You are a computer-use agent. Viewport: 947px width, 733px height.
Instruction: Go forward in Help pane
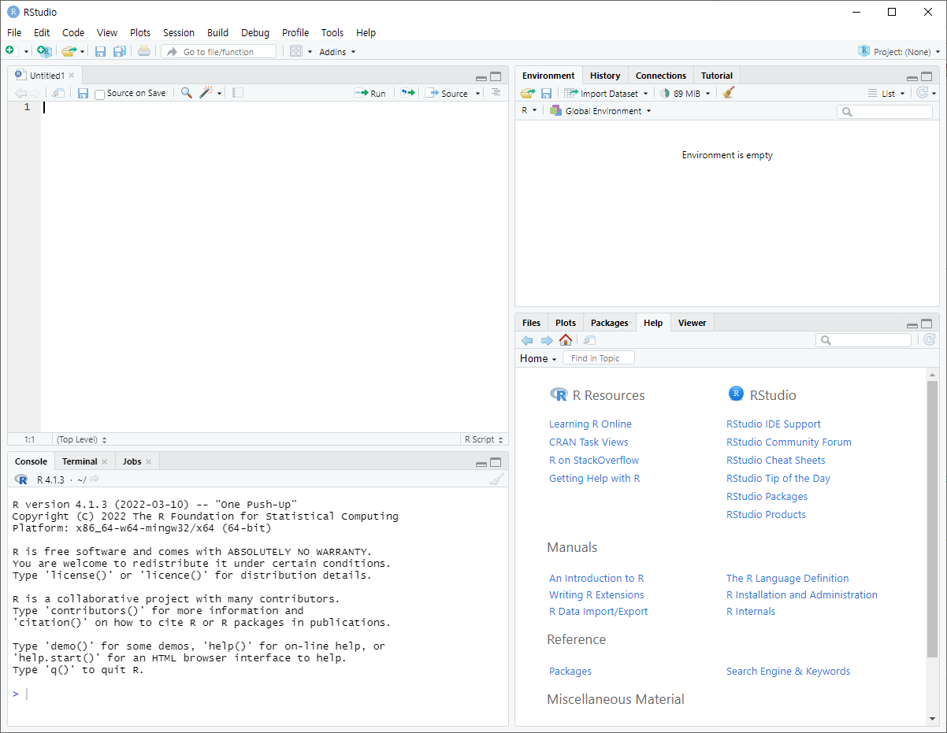pos(547,340)
